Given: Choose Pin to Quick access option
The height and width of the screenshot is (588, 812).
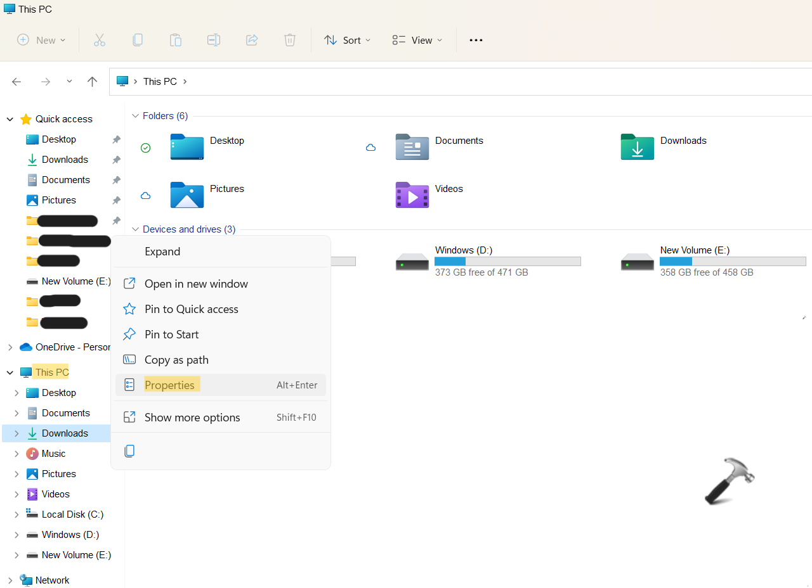Looking at the screenshot, I should [x=191, y=309].
